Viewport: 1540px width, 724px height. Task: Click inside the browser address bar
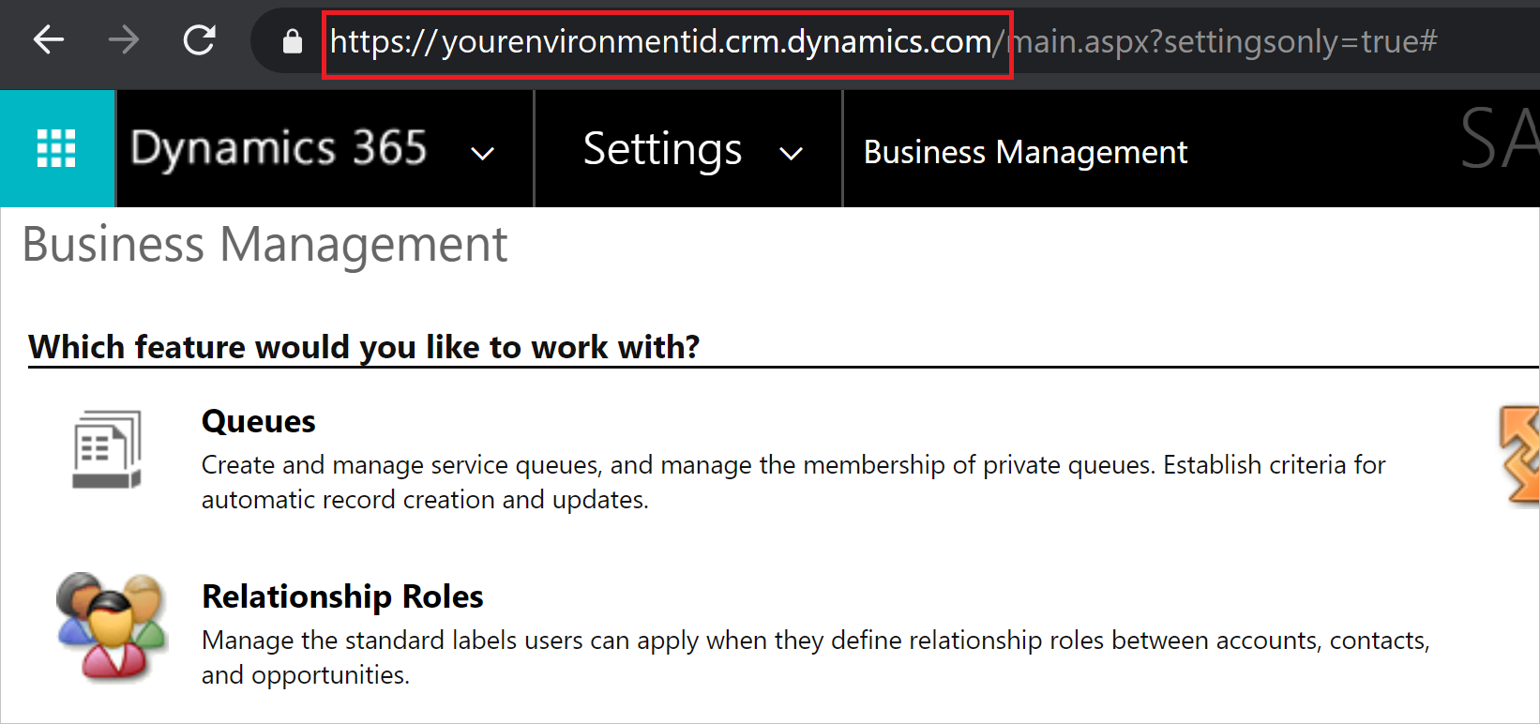[x=1125, y=41]
